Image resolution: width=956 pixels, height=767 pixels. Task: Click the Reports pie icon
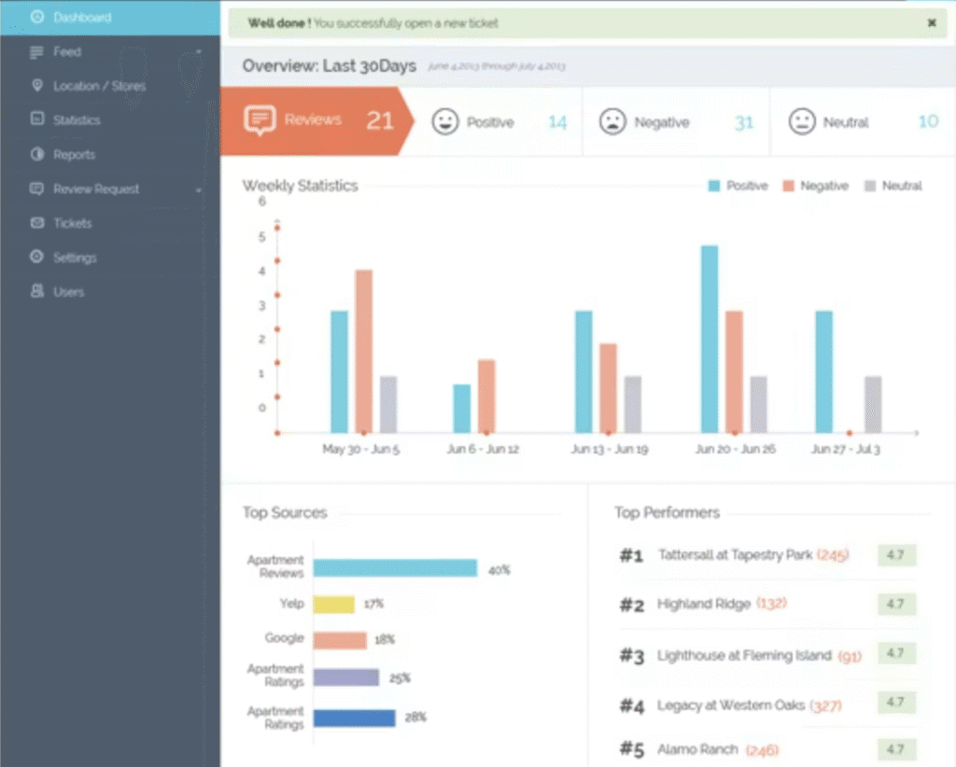coord(36,154)
